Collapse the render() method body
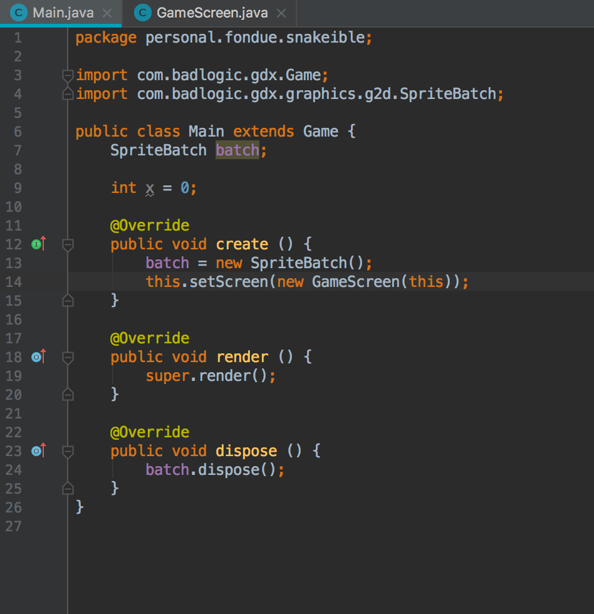The width and height of the screenshot is (594, 614). click(67, 358)
